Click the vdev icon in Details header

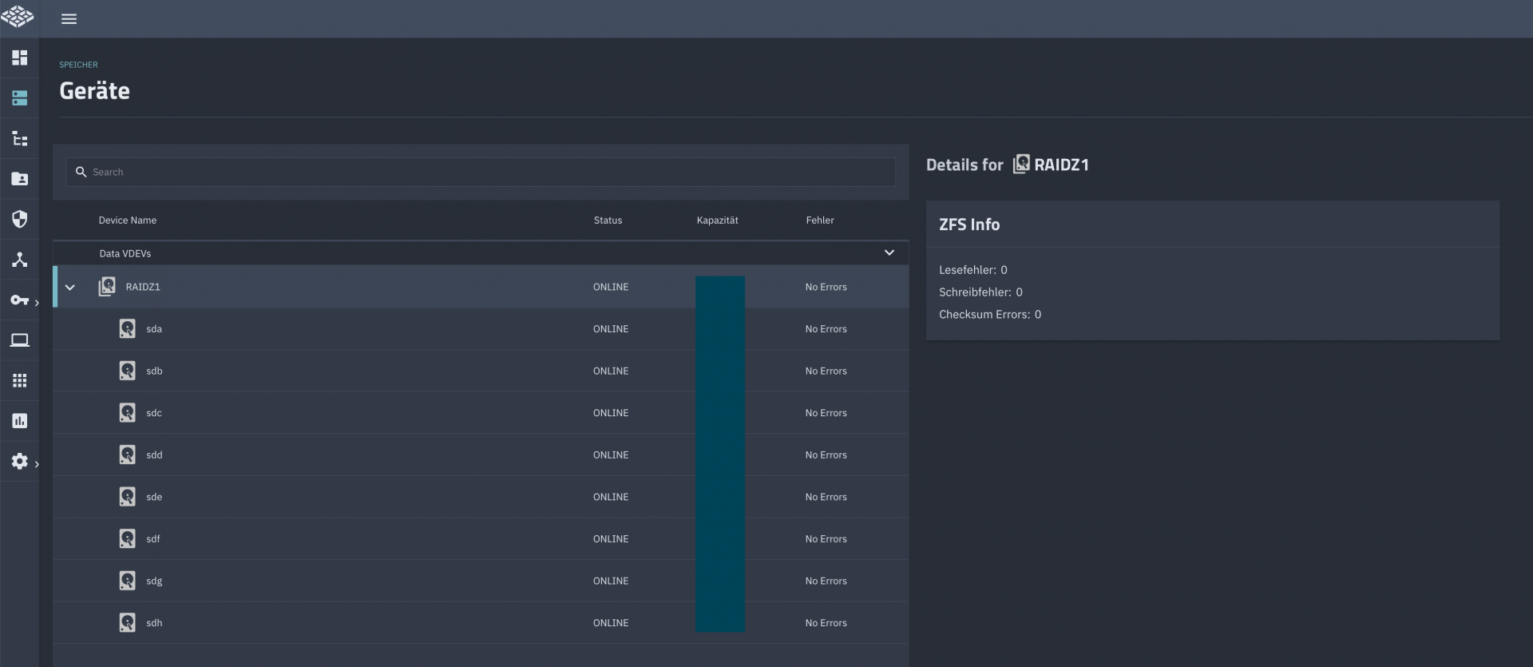point(1021,165)
